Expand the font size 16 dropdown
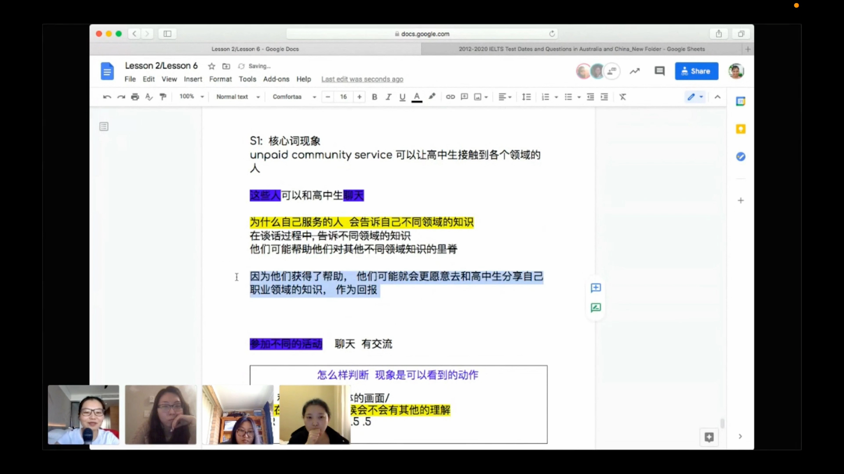This screenshot has width=844, height=474. 343,97
